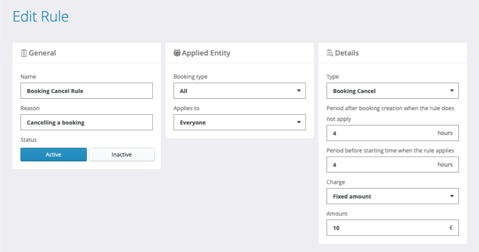Click the rule Name text field

[x=86, y=91]
